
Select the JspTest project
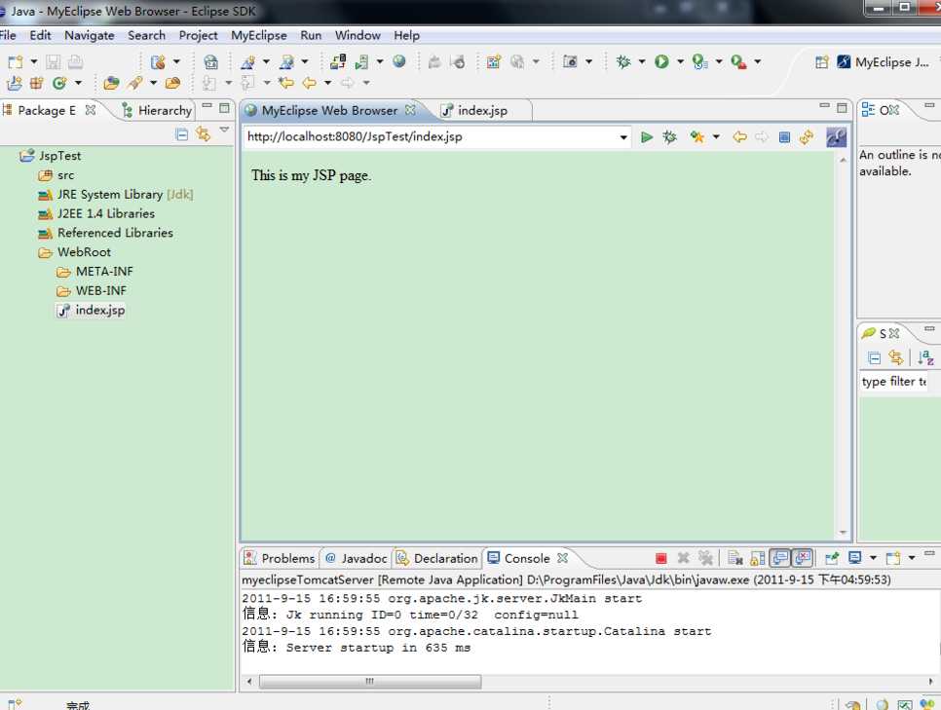tap(59, 156)
